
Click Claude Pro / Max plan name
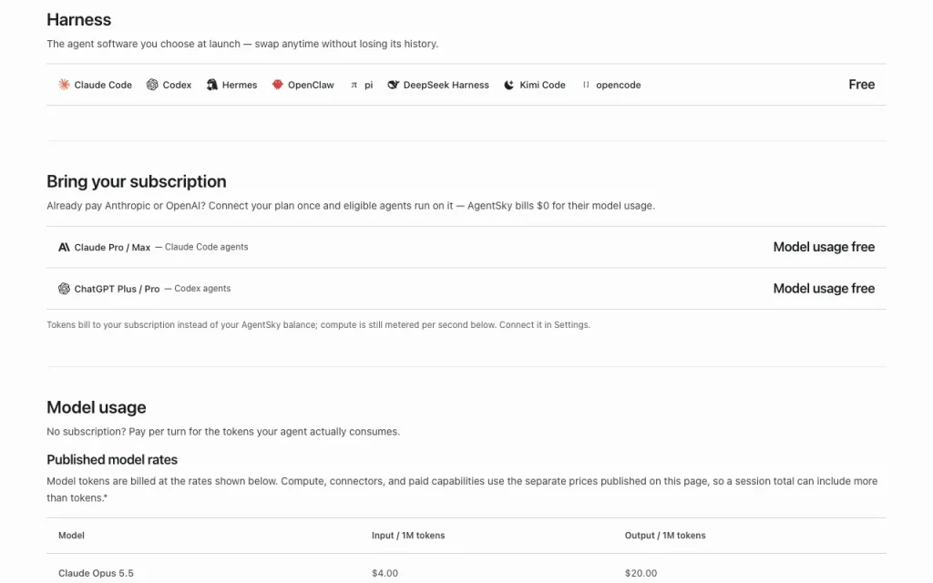112,248
